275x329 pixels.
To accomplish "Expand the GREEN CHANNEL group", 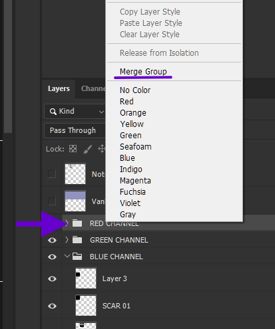I will pyautogui.click(x=67, y=239).
